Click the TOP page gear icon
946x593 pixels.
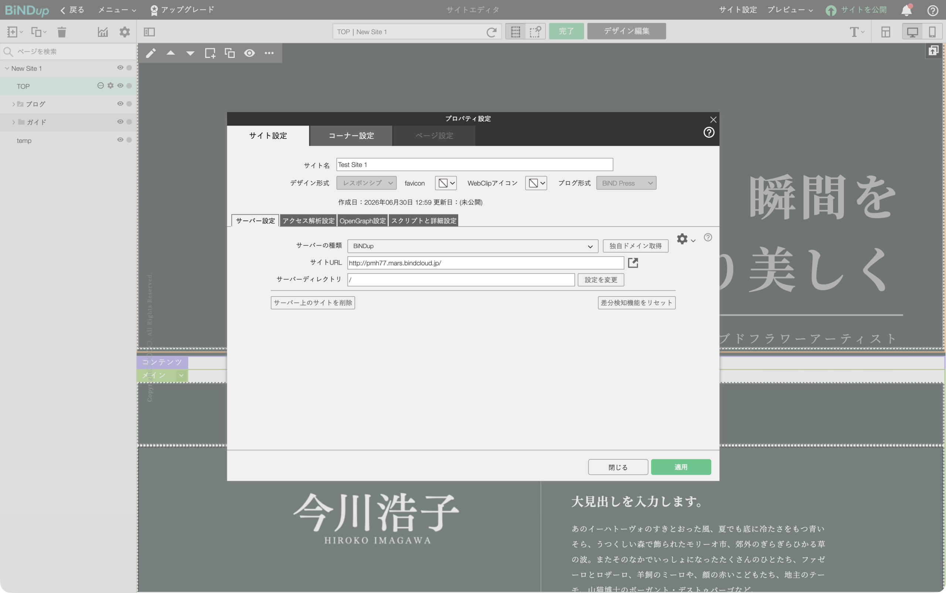(x=110, y=86)
